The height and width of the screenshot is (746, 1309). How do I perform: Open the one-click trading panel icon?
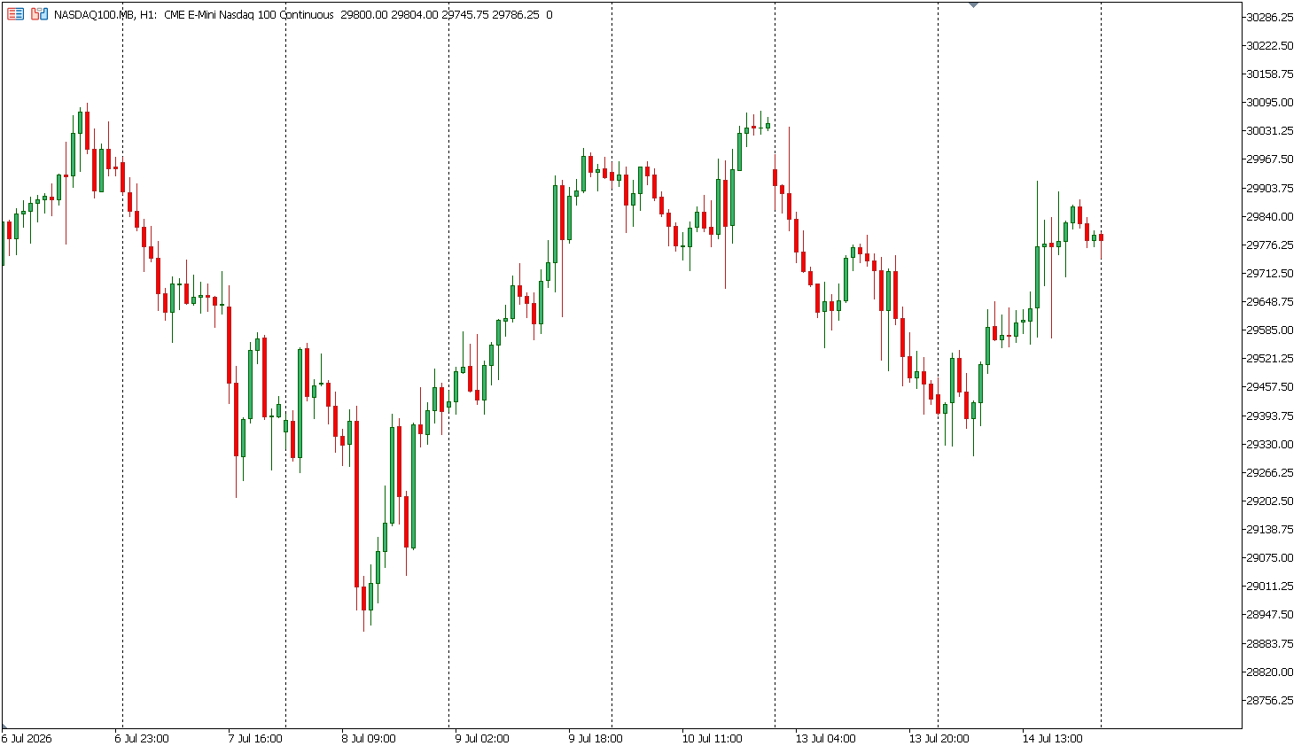pyautogui.click(x=15, y=14)
